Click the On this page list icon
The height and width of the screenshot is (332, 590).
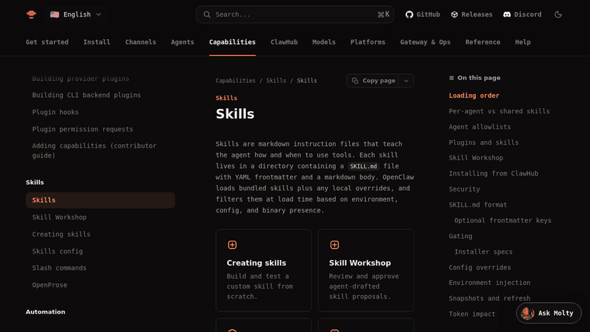pos(451,78)
